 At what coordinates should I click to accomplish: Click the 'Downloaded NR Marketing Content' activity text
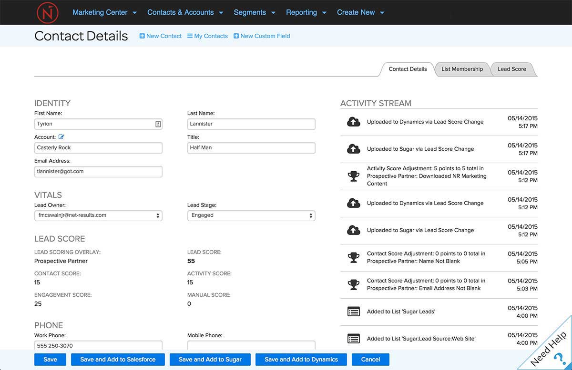click(427, 176)
